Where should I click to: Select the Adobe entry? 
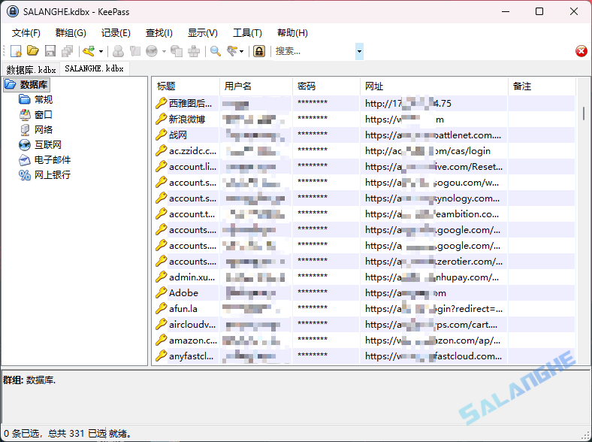click(x=183, y=292)
